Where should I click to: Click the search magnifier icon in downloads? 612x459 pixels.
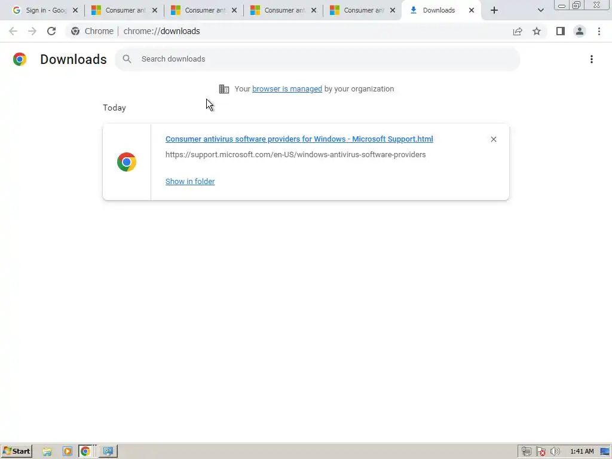coord(127,59)
